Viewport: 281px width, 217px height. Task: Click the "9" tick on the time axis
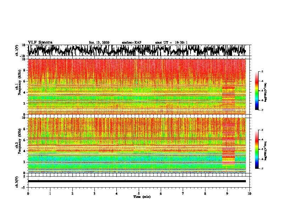(227, 194)
